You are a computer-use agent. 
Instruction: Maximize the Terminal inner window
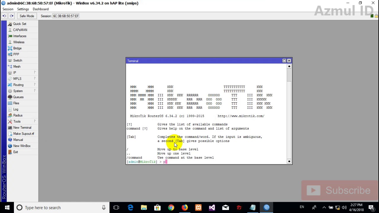pyautogui.click(x=284, y=61)
